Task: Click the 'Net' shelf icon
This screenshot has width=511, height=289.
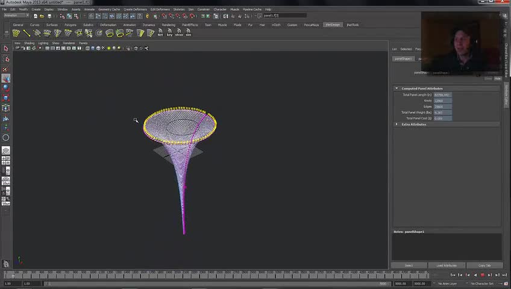Action: (160, 33)
